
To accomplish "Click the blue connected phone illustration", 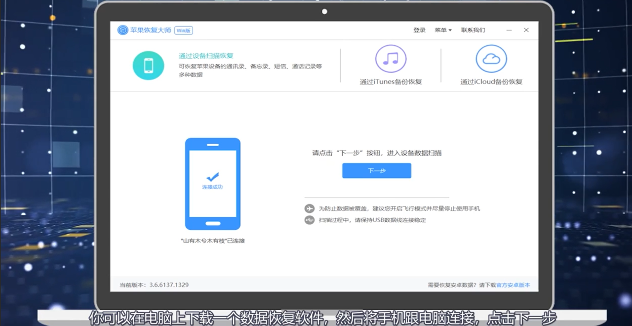I will (x=213, y=184).
